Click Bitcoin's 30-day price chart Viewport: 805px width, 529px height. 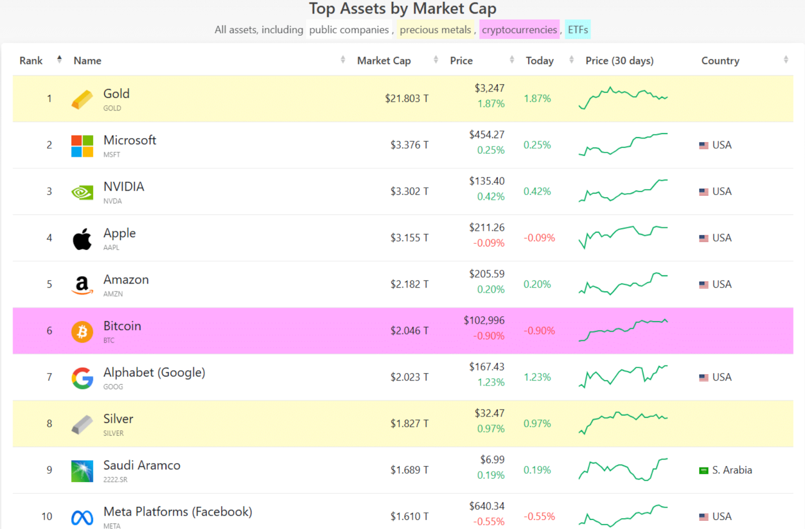pos(623,330)
